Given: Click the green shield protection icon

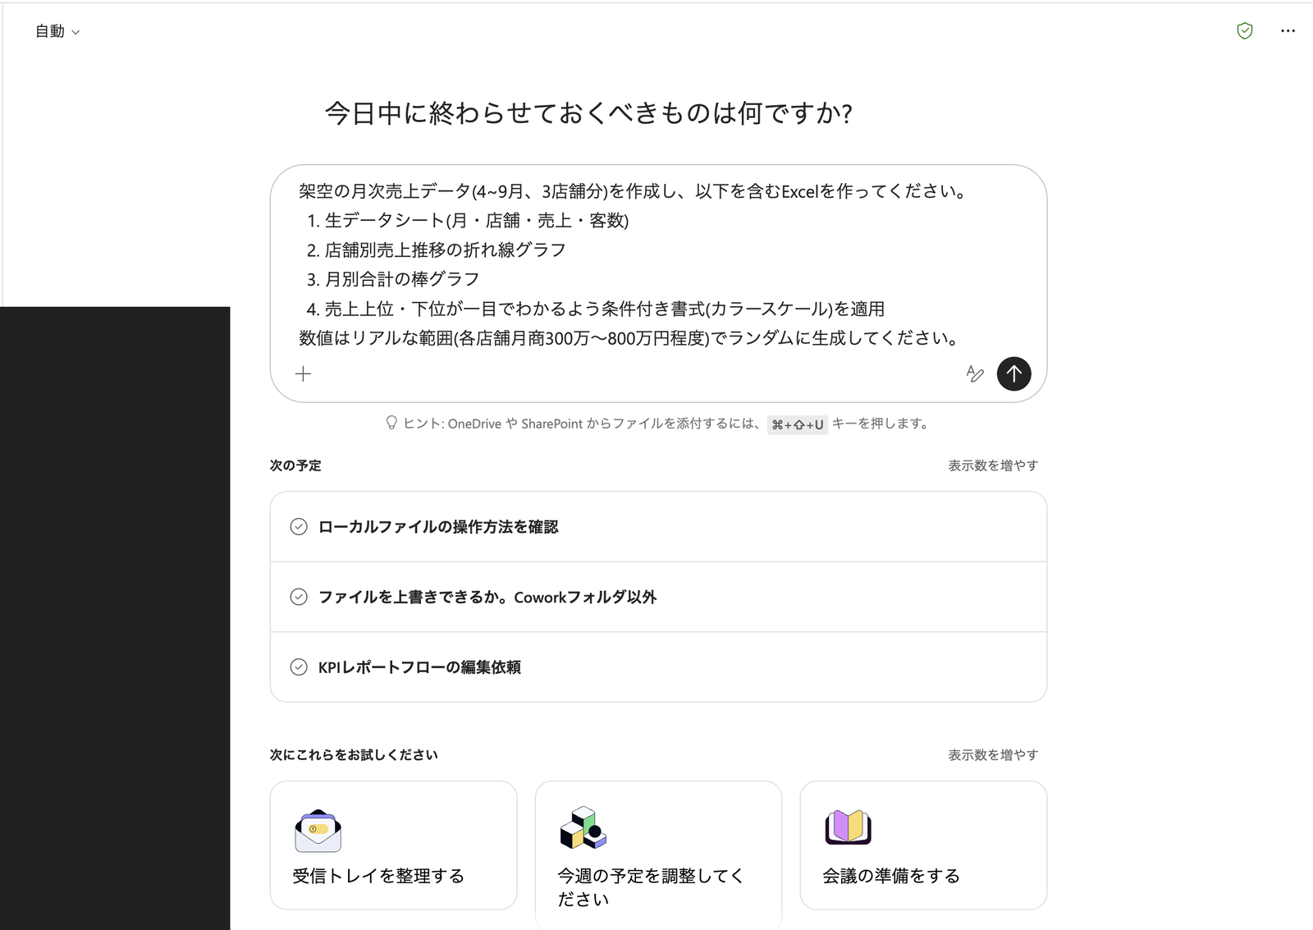Looking at the screenshot, I should 1245,31.
